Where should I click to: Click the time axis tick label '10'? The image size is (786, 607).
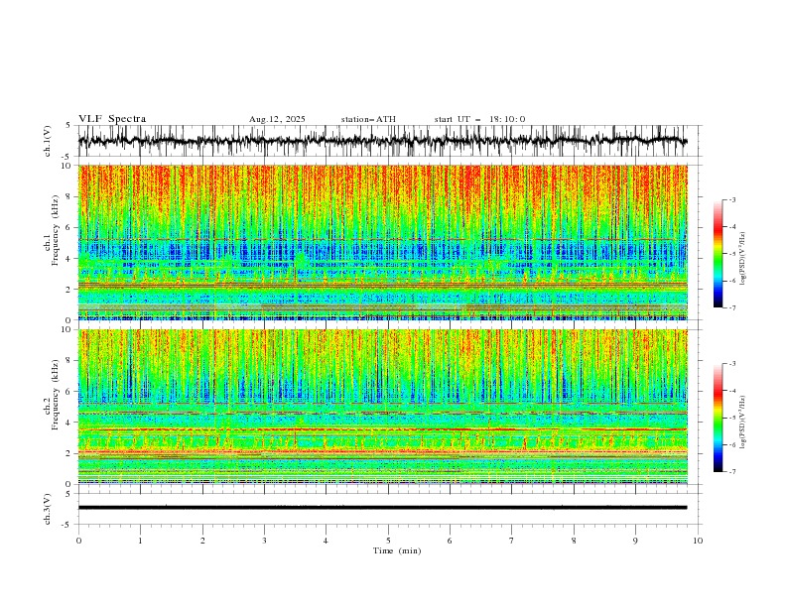click(698, 541)
